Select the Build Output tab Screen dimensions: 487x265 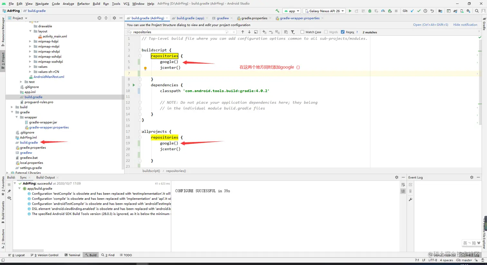click(x=45, y=177)
